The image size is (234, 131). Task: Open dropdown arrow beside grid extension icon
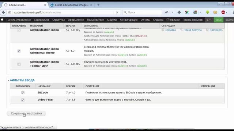[x=201, y=12]
